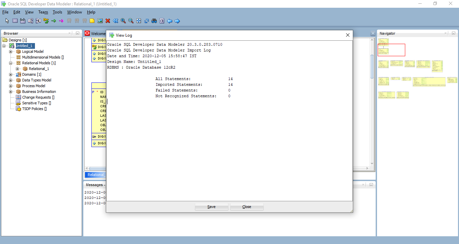Click the blue back arrow icon

pyautogui.click(x=170, y=21)
